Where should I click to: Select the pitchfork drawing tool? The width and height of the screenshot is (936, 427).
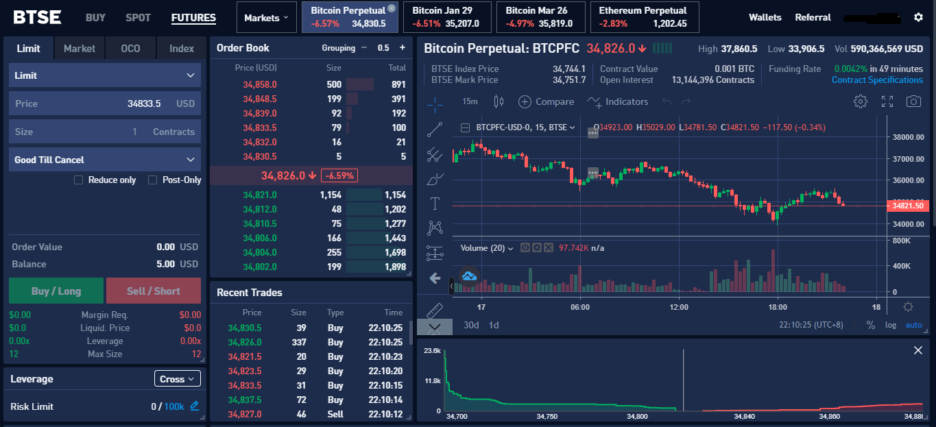(x=434, y=154)
